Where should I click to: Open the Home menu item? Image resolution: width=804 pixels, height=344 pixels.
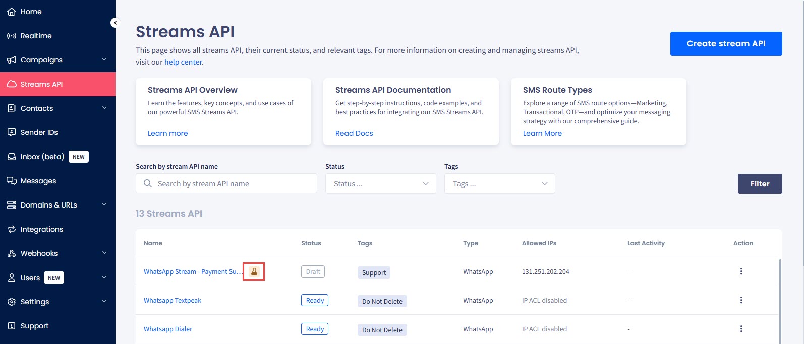click(58, 12)
